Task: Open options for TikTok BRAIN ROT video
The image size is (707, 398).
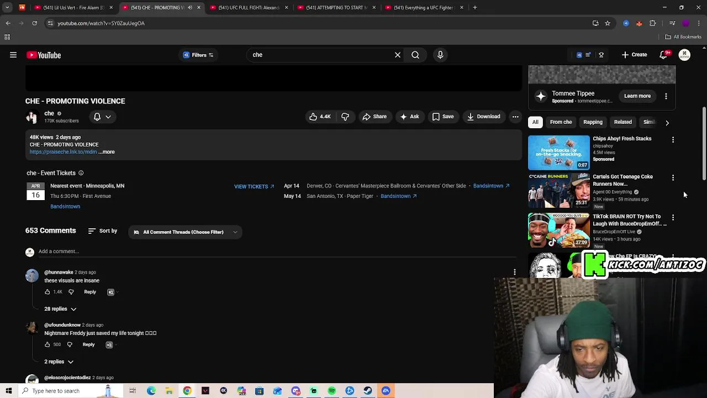Action: [x=673, y=218]
